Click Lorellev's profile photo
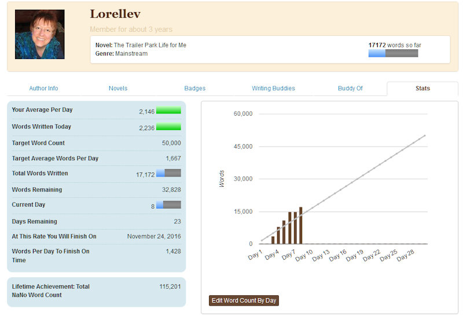 pyautogui.click(x=39, y=35)
